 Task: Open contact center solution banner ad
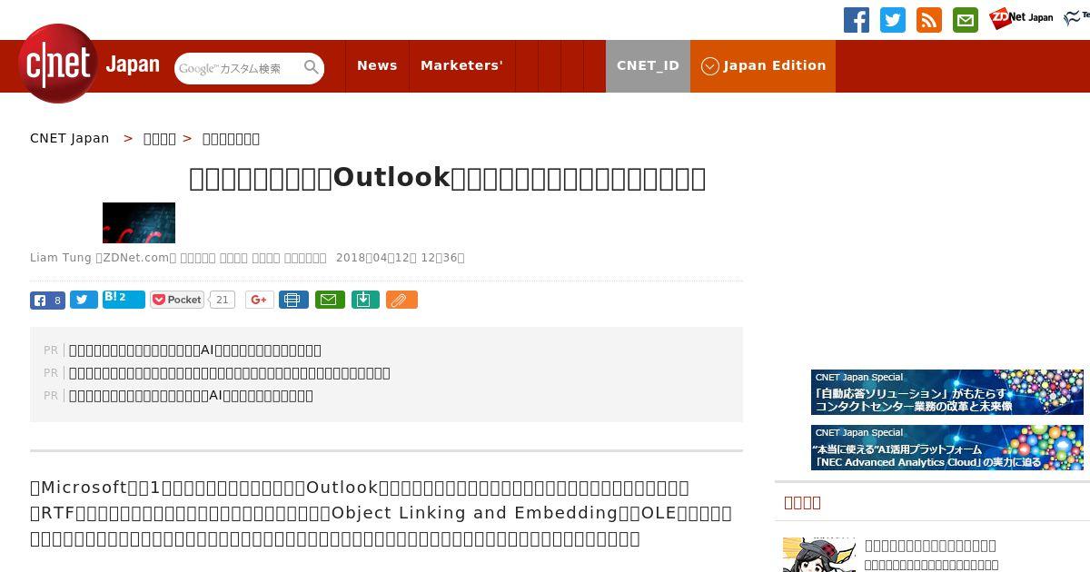click(947, 392)
